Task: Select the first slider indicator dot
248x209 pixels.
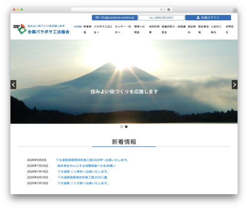Action: 122,126
